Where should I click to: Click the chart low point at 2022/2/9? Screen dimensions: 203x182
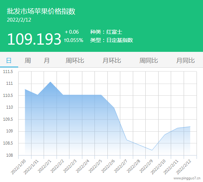[152, 150]
